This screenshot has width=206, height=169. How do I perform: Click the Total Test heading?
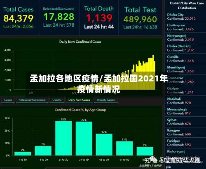[140, 10]
